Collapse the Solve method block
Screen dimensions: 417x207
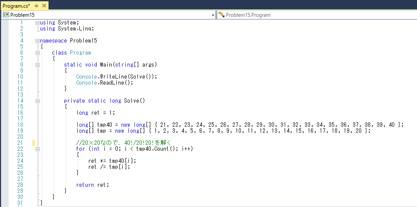pos(37,101)
